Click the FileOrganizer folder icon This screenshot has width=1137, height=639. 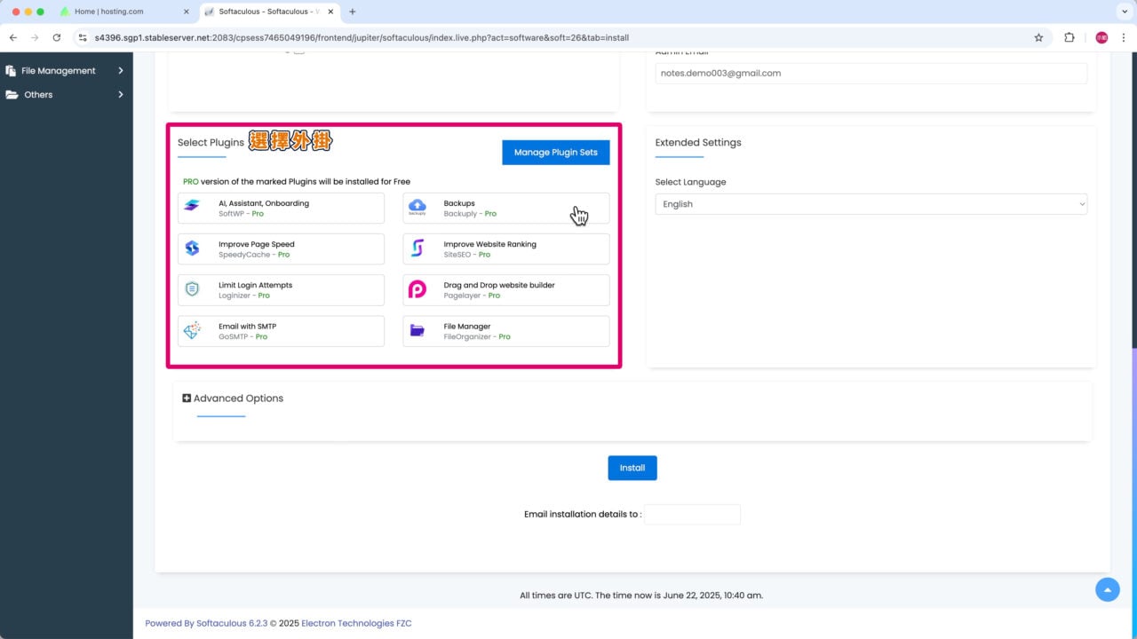pyautogui.click(x=417, y=331)
